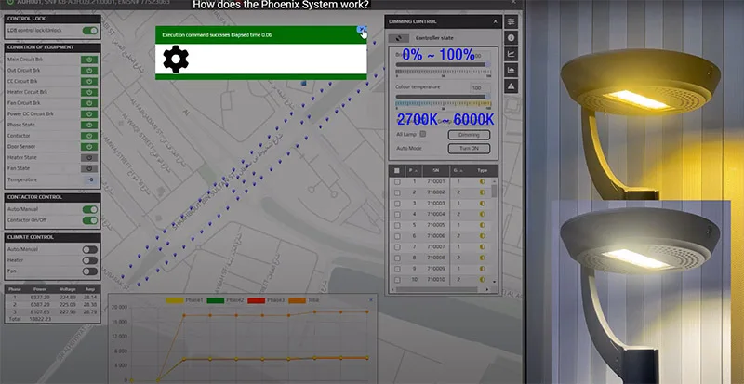Click the Door Sensor status icon
Image resolution: width=744 pixels, height=384 pixels.
89,147
